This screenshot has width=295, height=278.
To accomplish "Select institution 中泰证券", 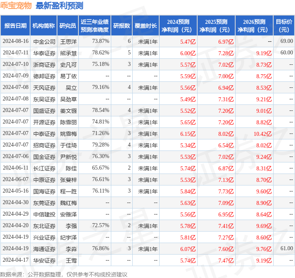I will click(44, 134).
